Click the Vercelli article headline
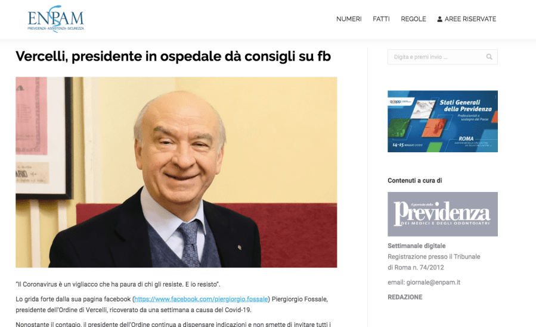536x327 pixels. [173, 56]
